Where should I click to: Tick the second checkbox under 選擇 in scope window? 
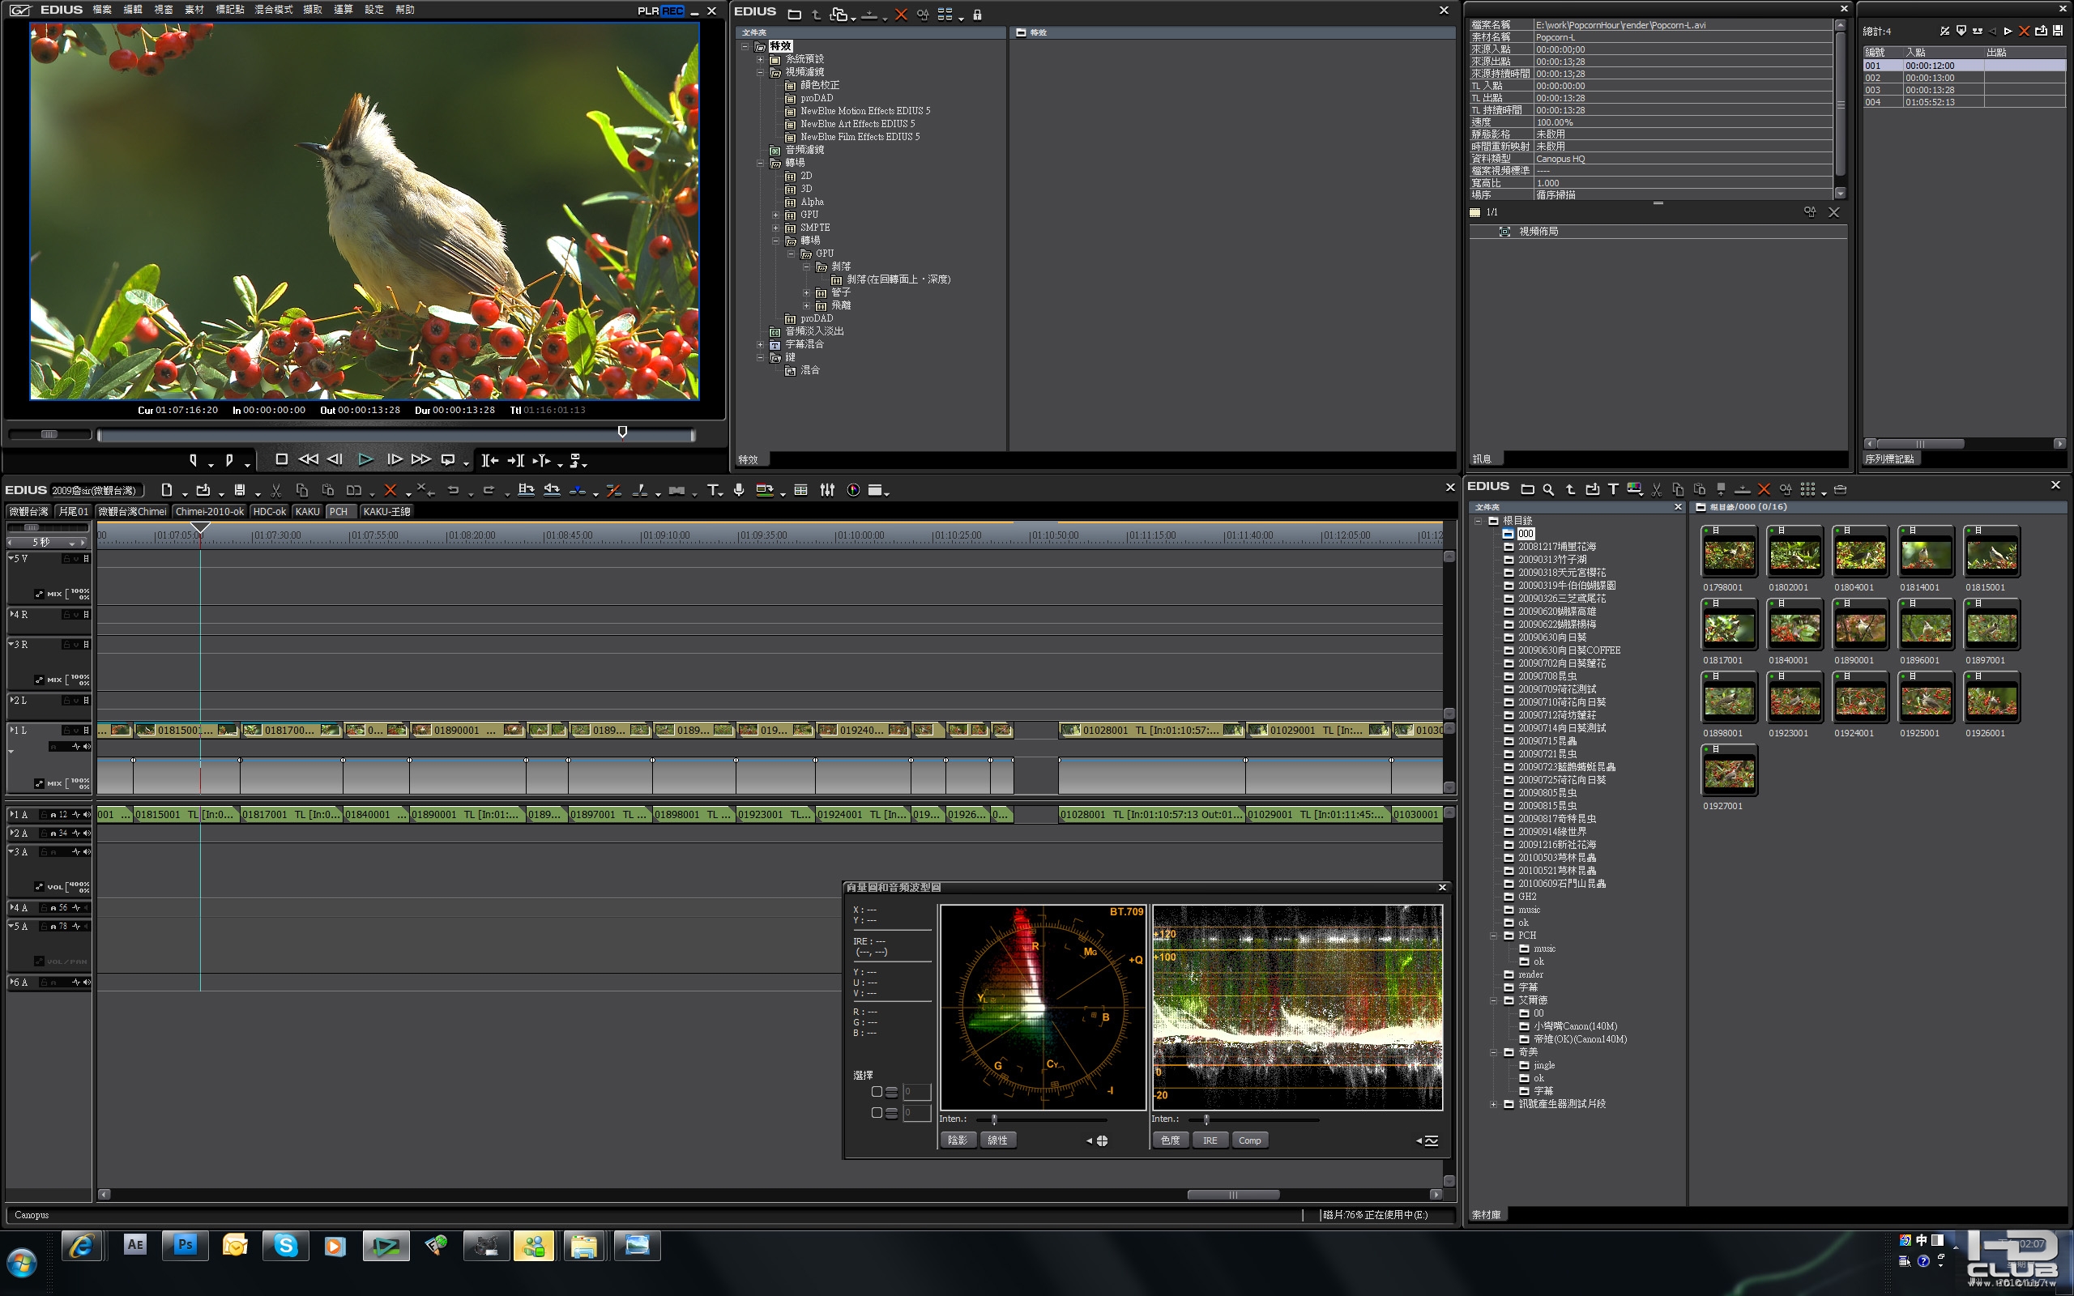pos(877,1113)
